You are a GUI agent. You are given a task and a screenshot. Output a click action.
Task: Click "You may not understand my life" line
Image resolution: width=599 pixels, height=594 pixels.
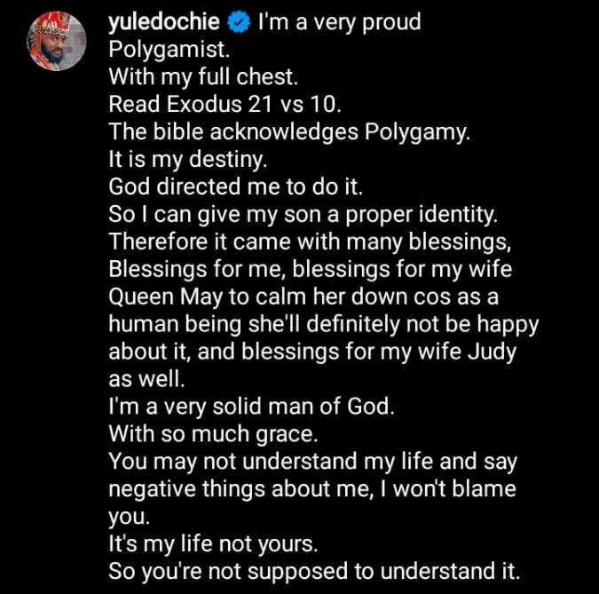[313, 462]
